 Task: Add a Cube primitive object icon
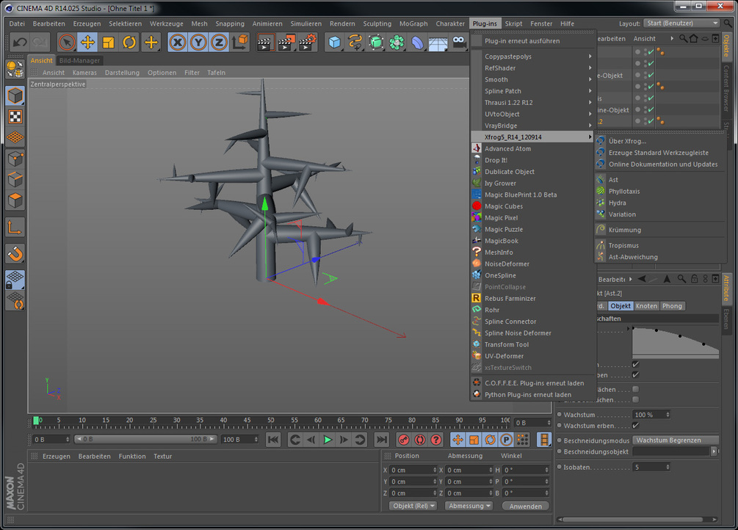(x=334, y=43)
